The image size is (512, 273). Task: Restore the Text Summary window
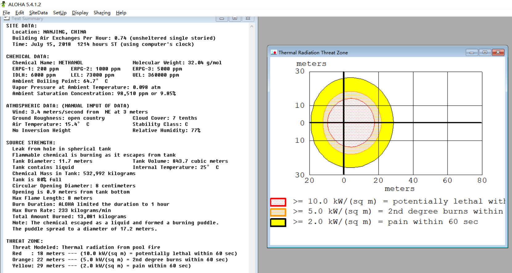235,18
